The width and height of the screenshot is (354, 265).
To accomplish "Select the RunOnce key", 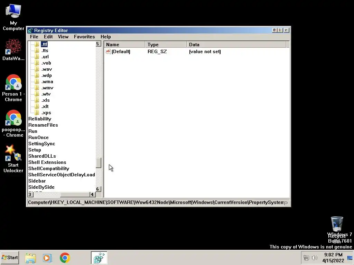I will [38, 137].
